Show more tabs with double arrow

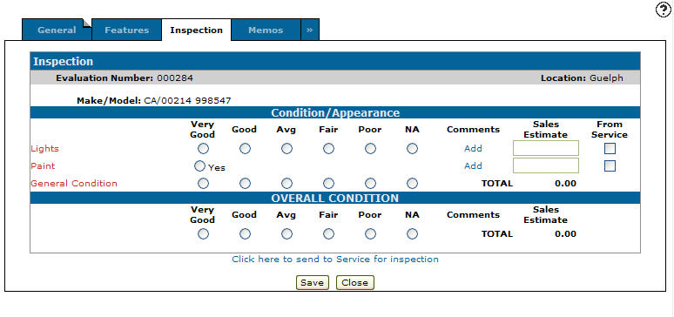309,30
